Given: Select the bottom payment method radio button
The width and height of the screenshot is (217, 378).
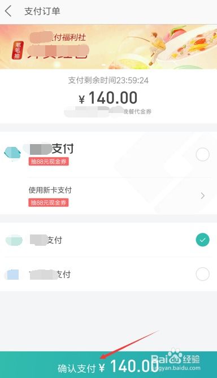Looking at the screenshot, I should click(x=202, y=274).
